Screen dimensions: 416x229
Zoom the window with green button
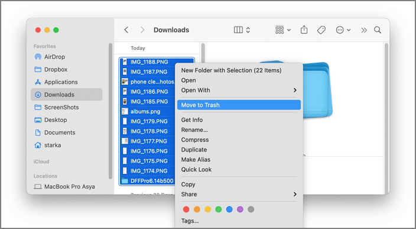click(56, 30)
